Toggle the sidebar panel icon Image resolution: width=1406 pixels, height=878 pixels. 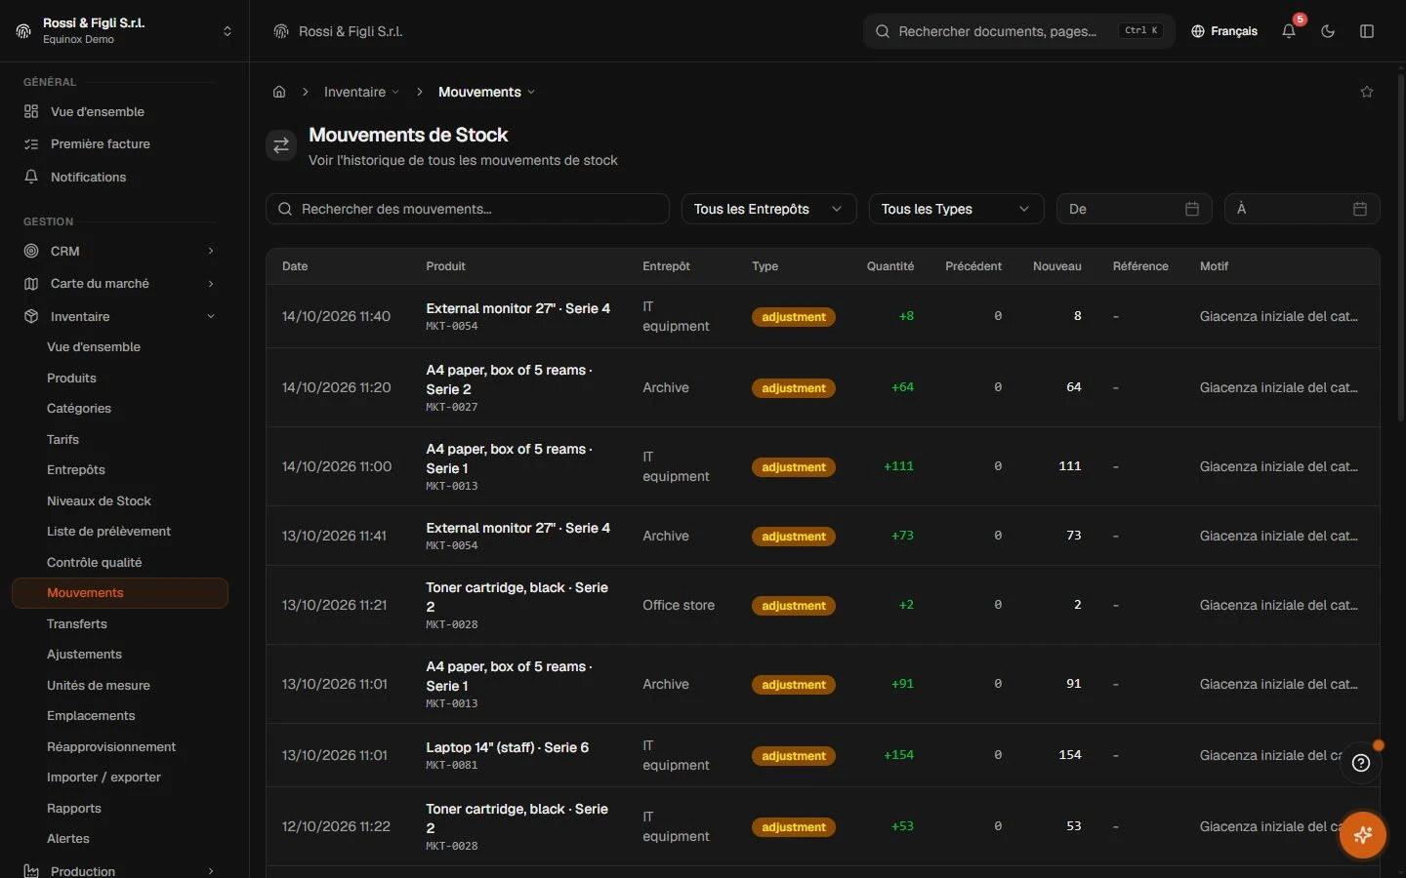pyautogui.click(x=1367, y=31)
